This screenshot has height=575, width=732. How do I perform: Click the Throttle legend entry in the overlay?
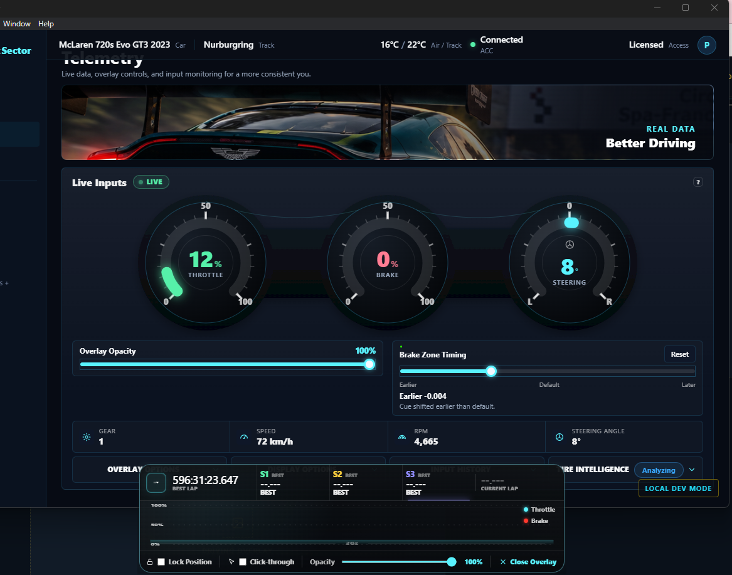pos(539,510)
